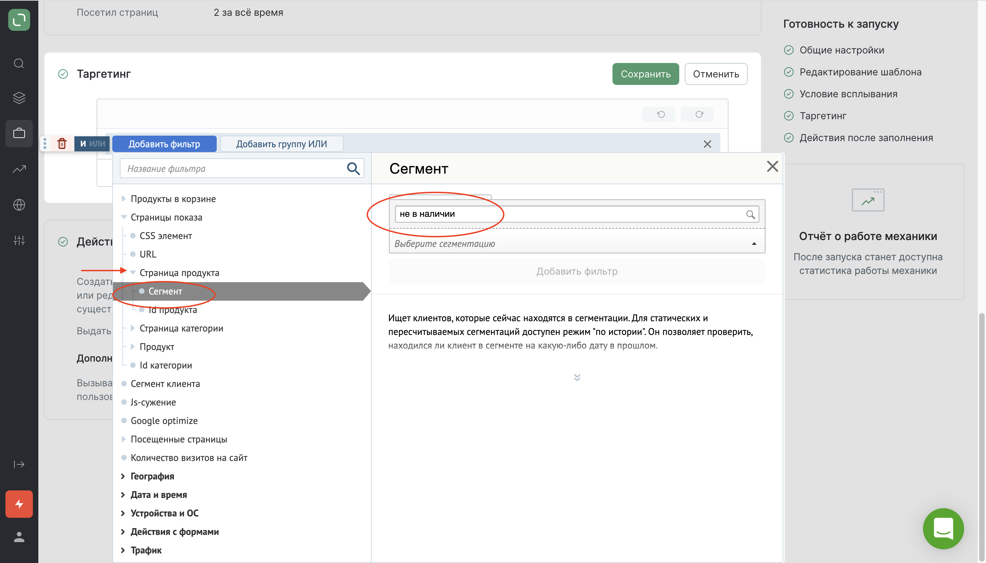This screenshot has height=563, width=986.
Task: Close the Сегмент panel
Action: pyautogui.click(x=772, y=166)
